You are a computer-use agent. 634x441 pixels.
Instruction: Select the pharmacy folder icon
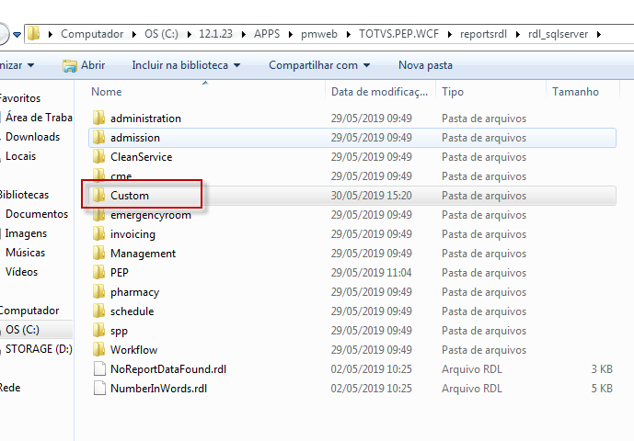(x=98, y=291)
